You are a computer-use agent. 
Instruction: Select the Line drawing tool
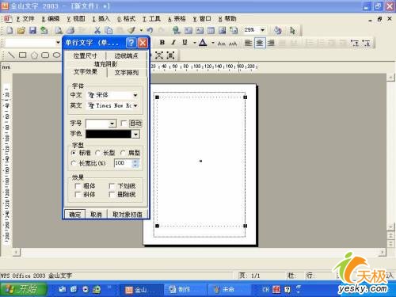click(11, 55)
